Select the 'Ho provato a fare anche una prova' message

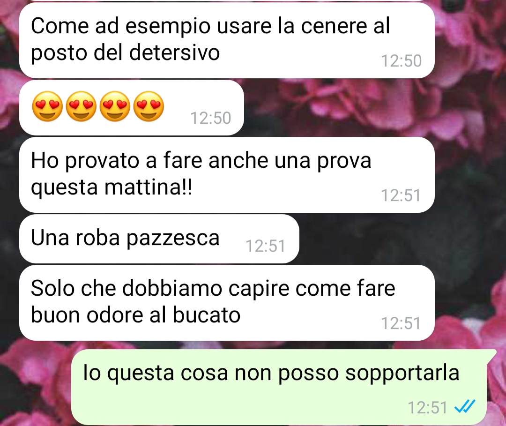(227, 175)
